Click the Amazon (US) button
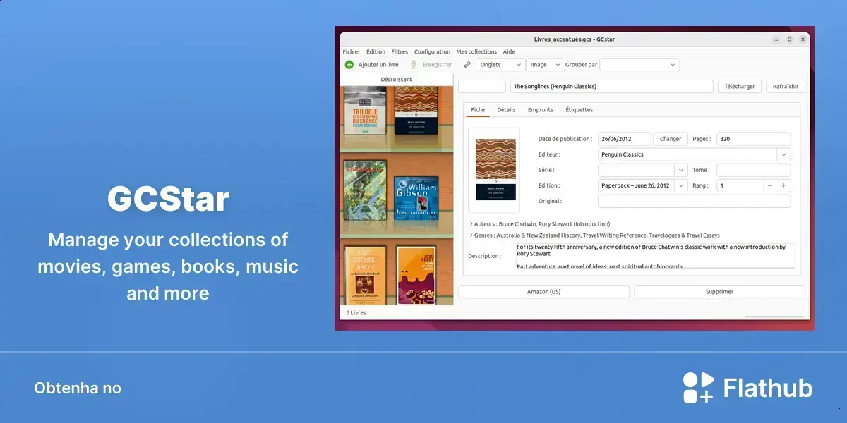Viewport: 847px width, 423px height. click(543, 291)
